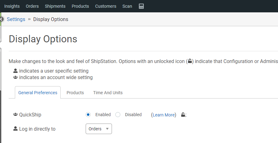Open Products in the top navigation bar
This screenshot has width=278, height=143.
tap(80, 6)
